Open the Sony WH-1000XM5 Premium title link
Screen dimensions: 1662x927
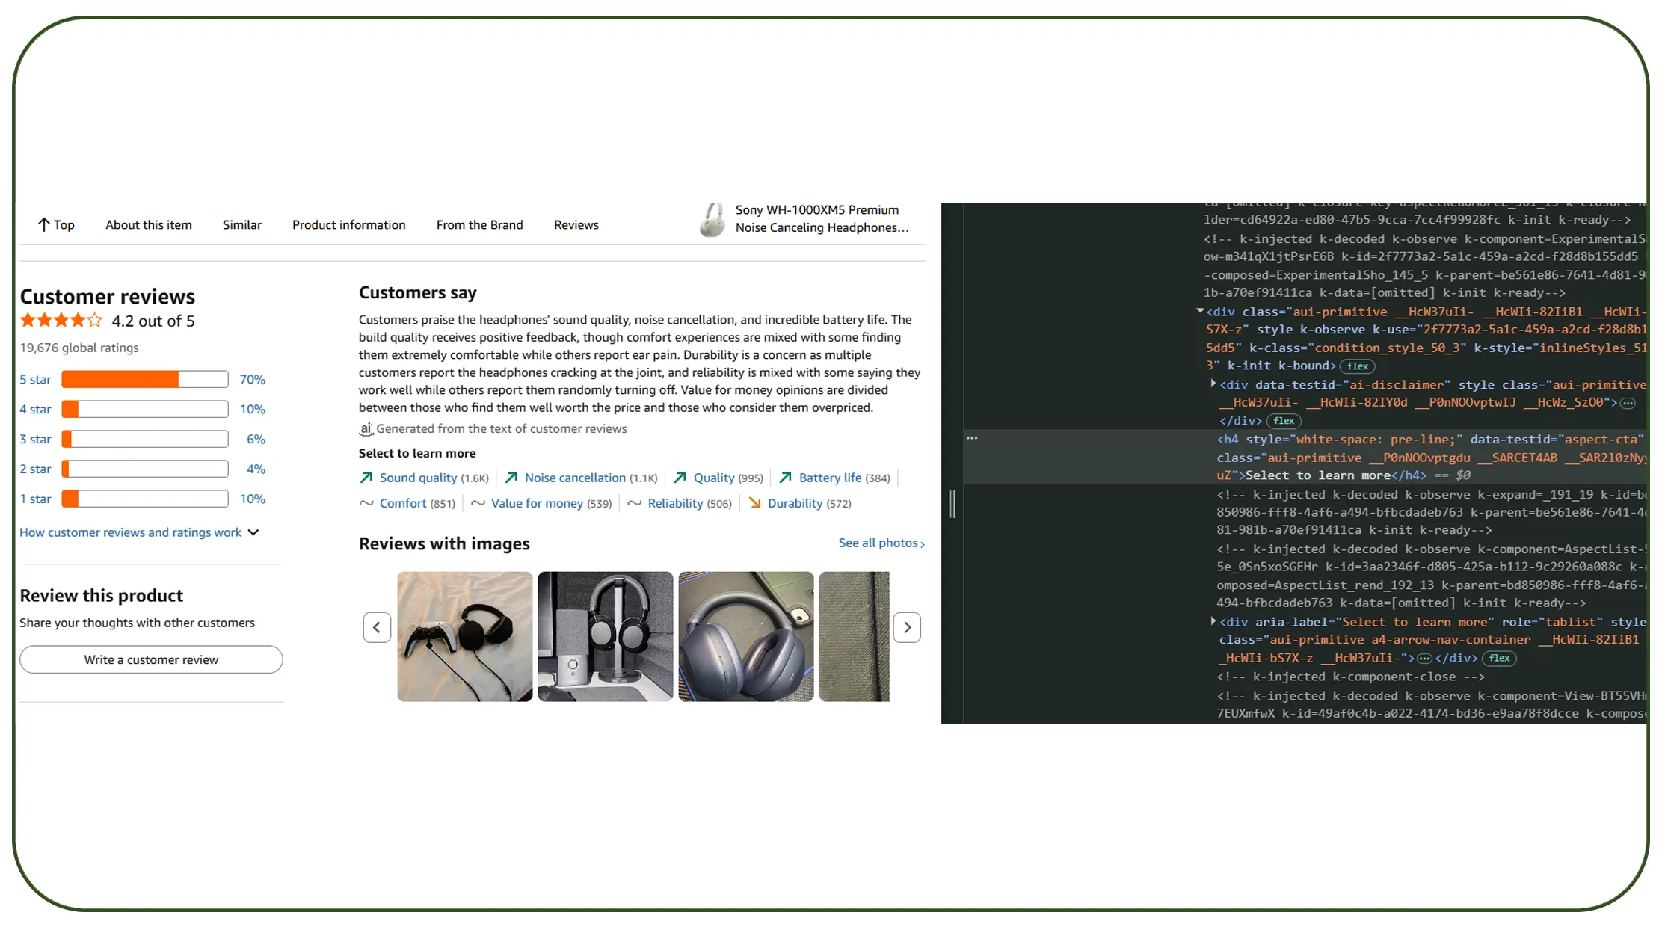point(822,218)
